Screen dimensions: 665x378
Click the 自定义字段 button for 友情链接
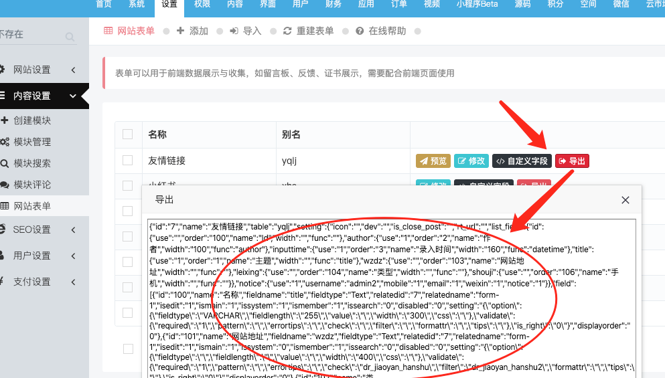[x=522, y=161]
